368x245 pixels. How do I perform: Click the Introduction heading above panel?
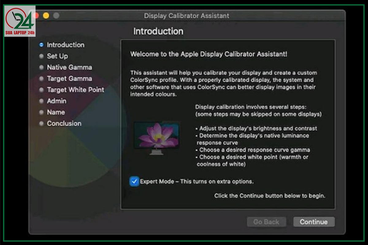[x=158, y=31]
